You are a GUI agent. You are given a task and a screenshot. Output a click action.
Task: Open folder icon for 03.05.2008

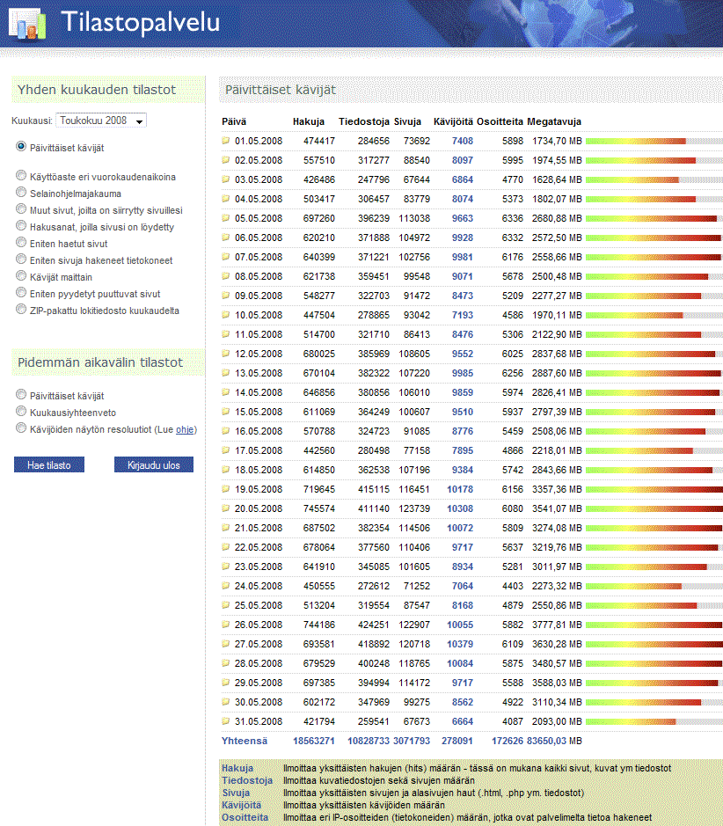tap(226, 179)
